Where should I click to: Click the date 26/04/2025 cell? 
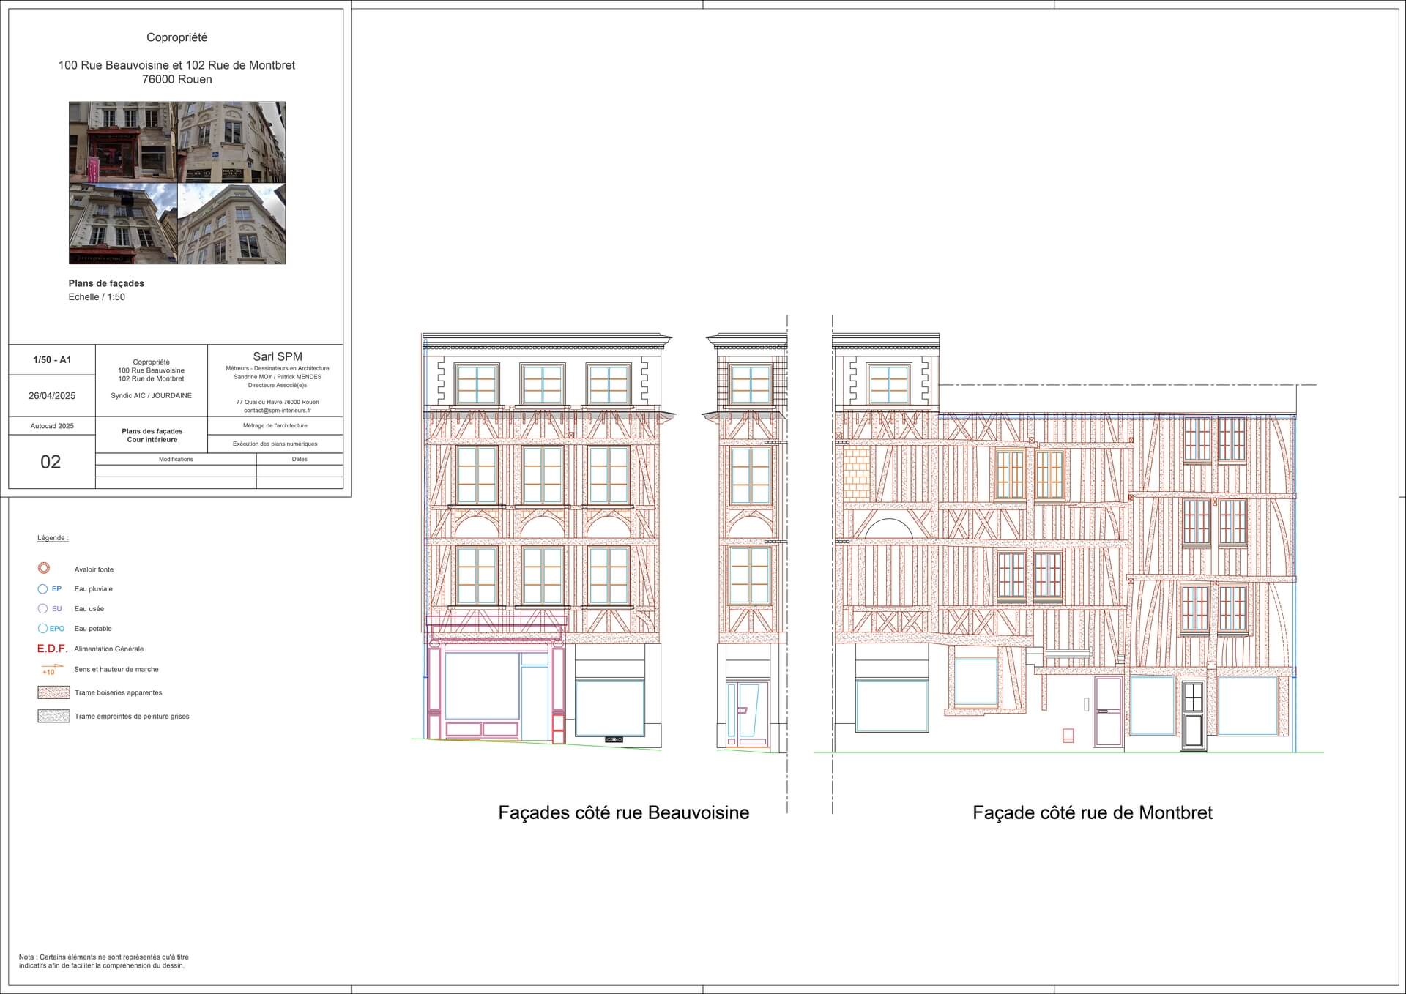[52, 396]
